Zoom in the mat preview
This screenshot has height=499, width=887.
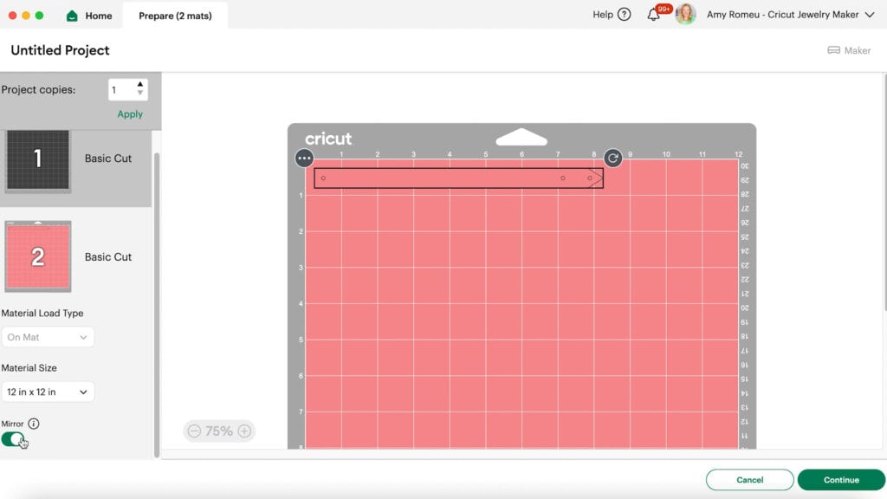[x=244, y=431]
